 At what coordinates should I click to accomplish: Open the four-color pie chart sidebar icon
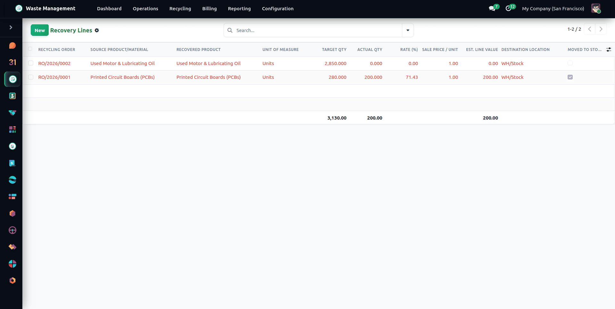[12, 264]
